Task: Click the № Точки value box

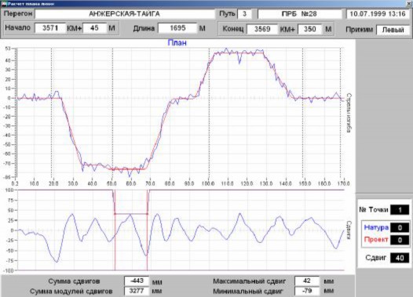Action: click(x=400, y=210)
